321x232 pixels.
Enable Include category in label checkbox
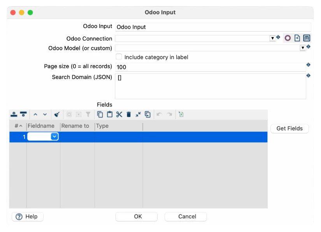point(119,57)
